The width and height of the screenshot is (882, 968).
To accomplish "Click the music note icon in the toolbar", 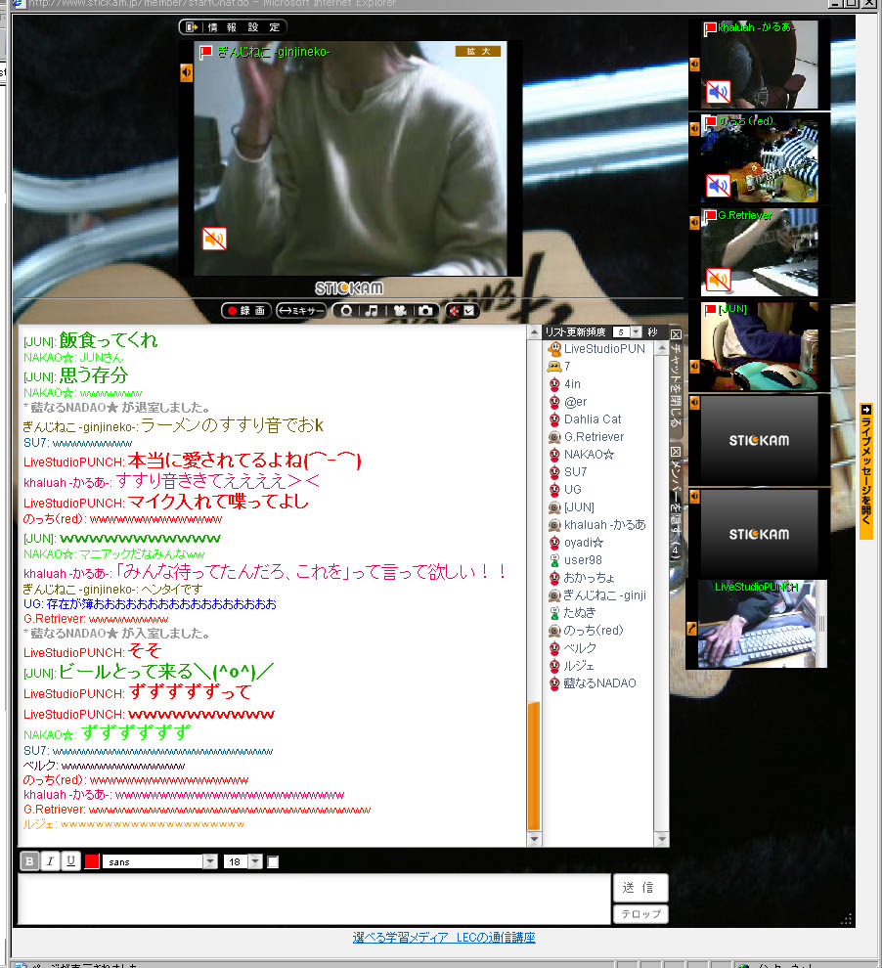I will (x=371, y=311).
